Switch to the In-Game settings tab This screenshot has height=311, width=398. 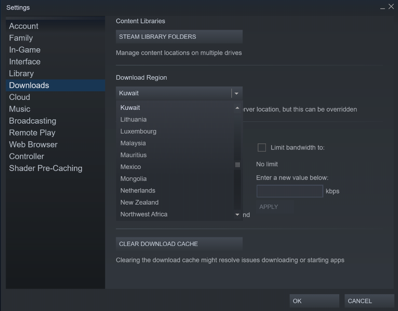(x=25, y=50)
